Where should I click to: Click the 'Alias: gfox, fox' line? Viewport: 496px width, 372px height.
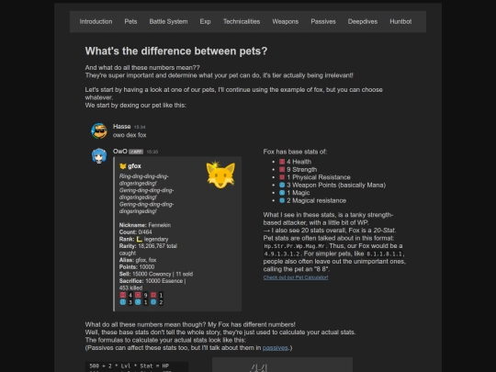tap(138, 260)
